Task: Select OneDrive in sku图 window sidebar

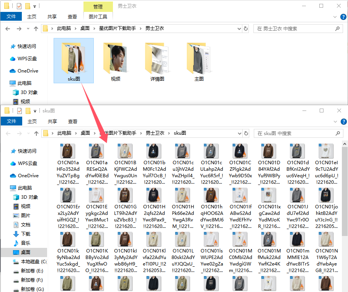Action: [x=25, y=176]
